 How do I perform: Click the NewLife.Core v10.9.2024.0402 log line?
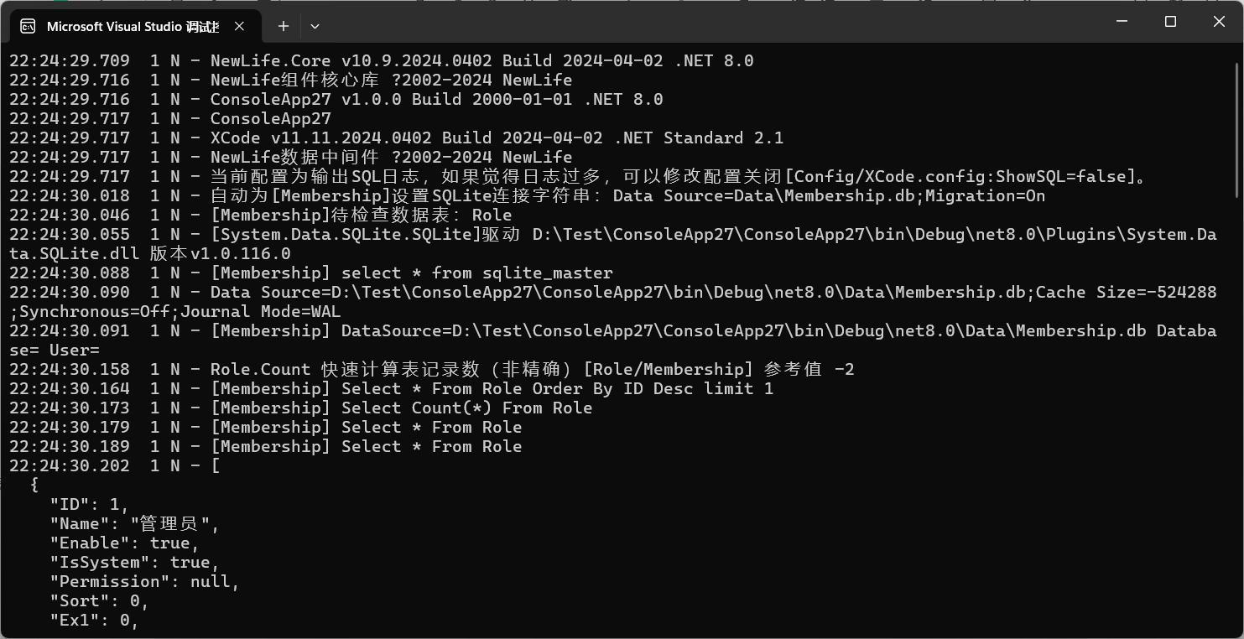click(x=382, y=60)
